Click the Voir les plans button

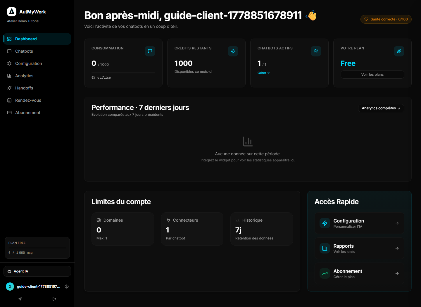372,75
